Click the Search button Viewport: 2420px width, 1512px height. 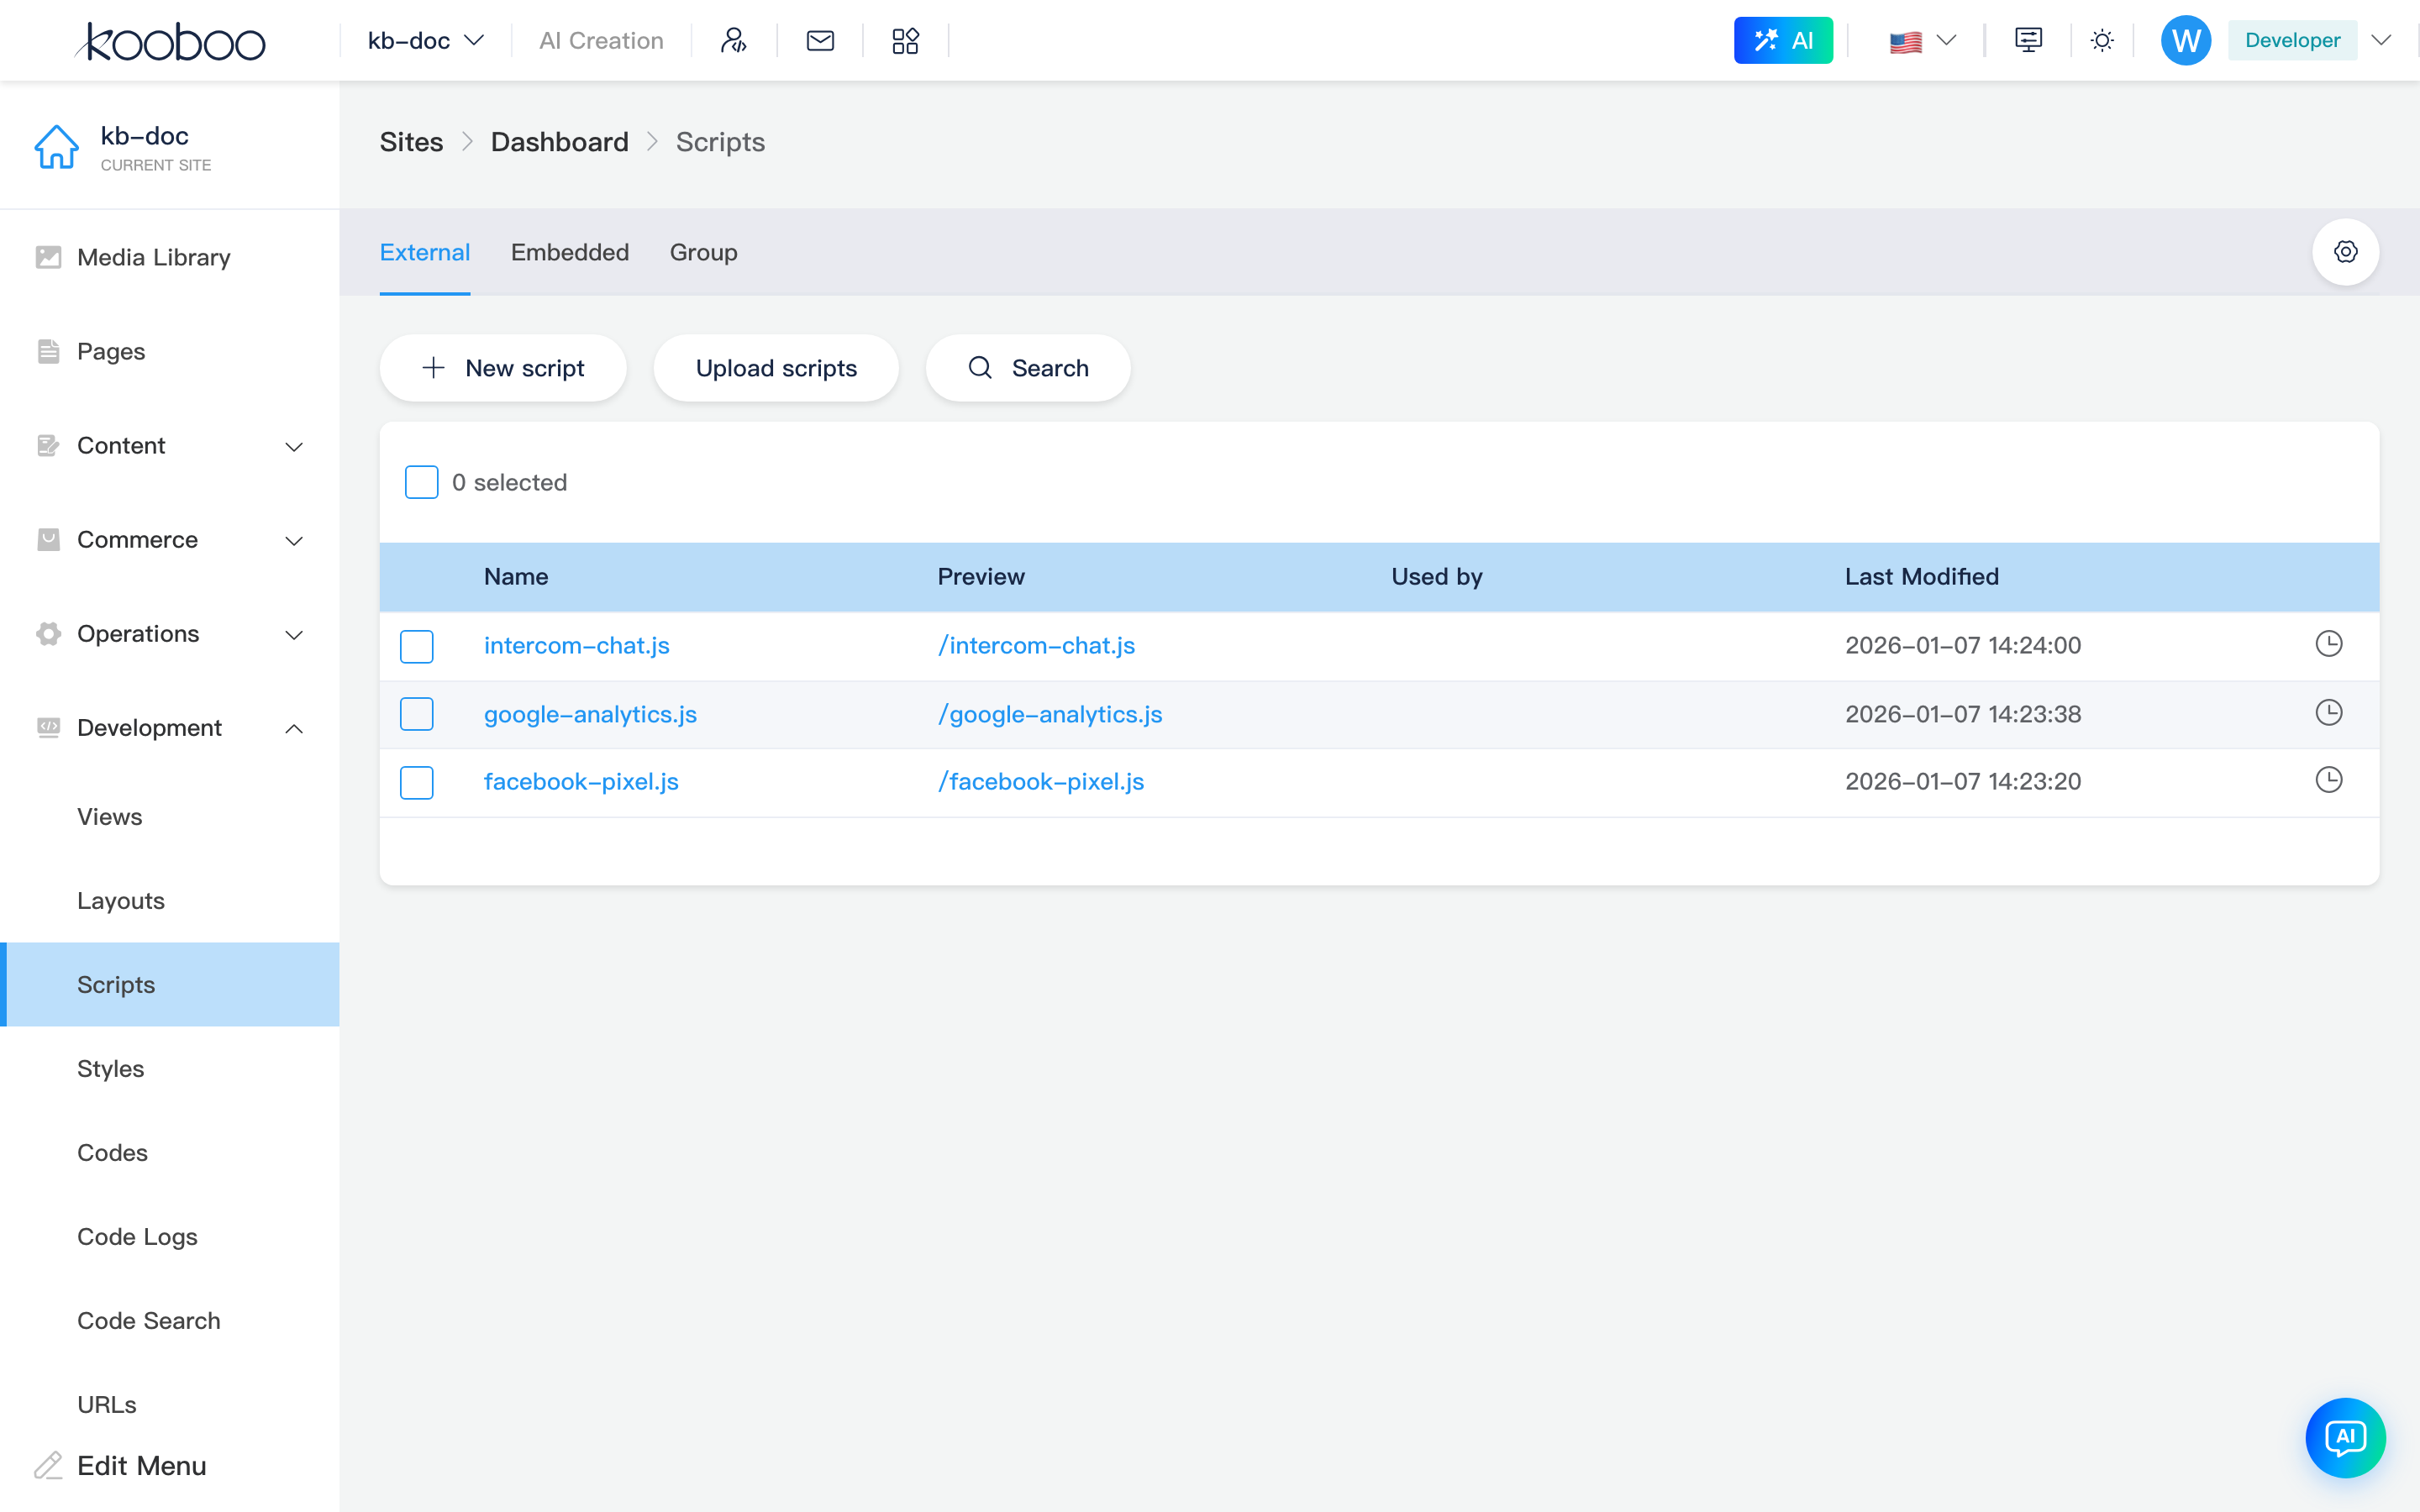coord(1028,368)
